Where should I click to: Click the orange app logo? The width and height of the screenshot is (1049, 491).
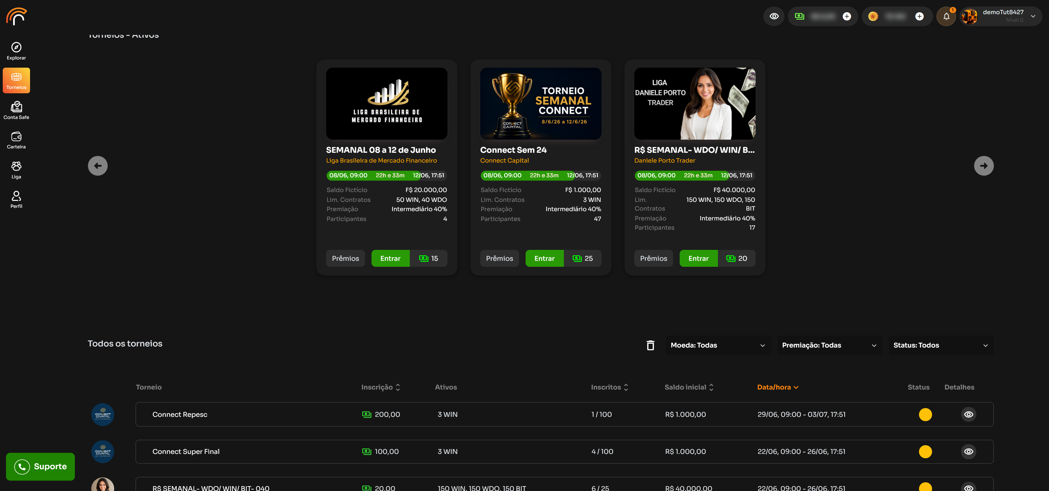(16, 16)
